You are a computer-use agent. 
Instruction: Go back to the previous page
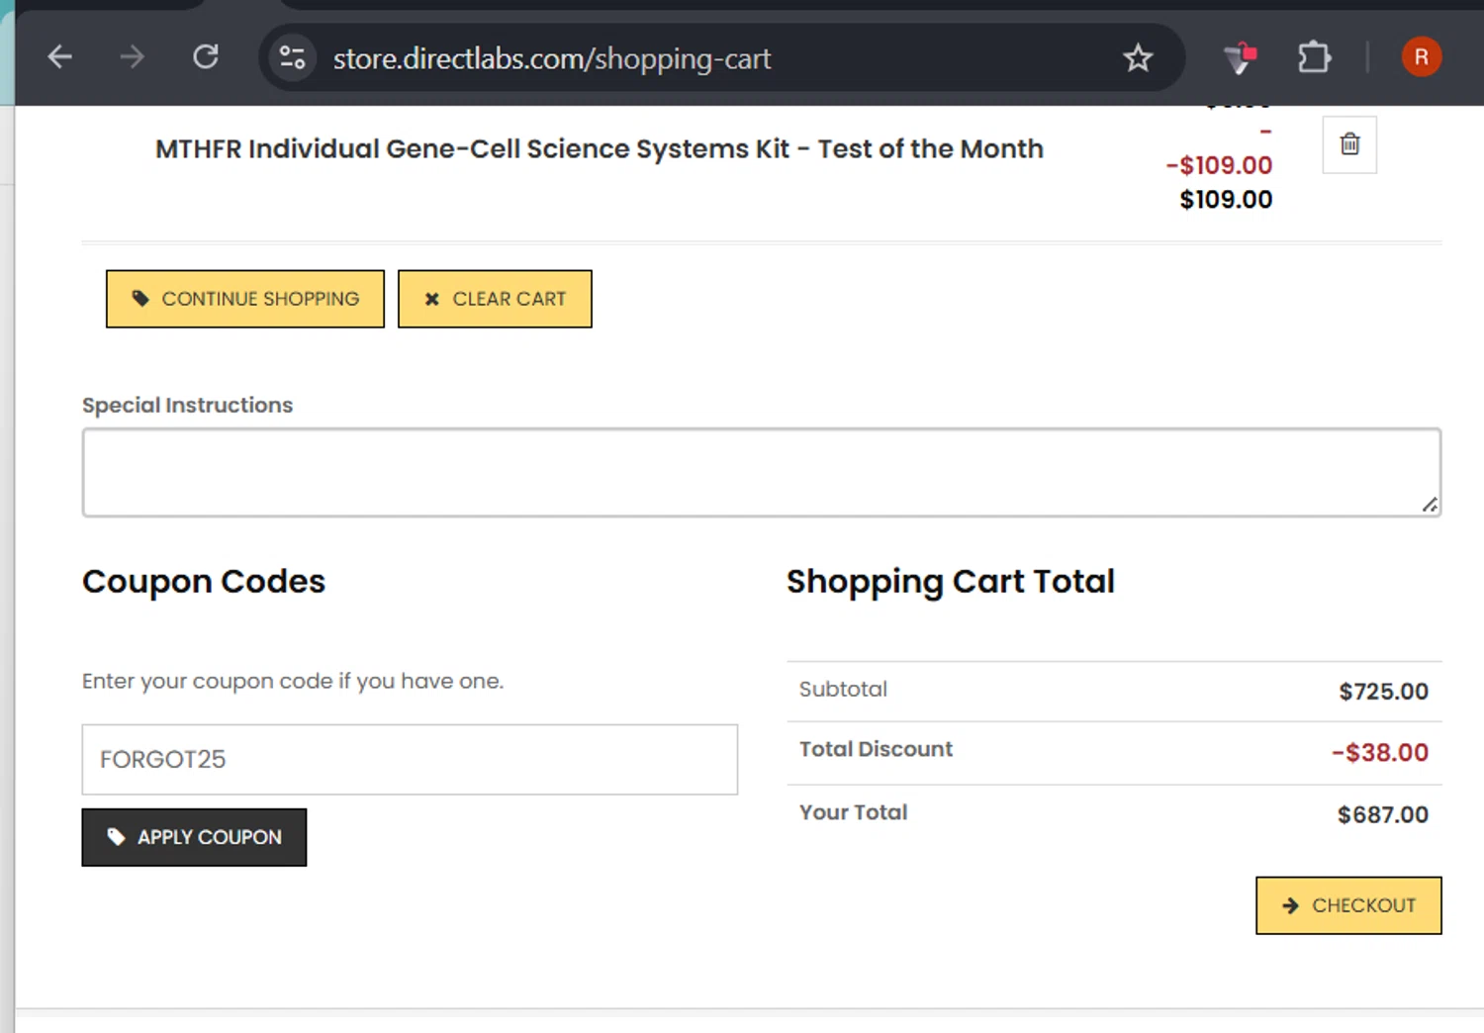click(x=60, y=57)
